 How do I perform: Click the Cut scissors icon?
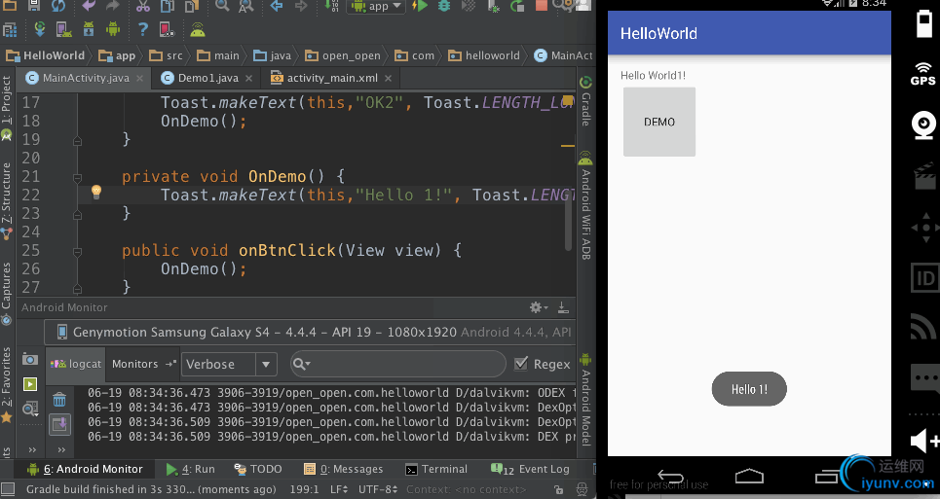click(x=142, y=6)
